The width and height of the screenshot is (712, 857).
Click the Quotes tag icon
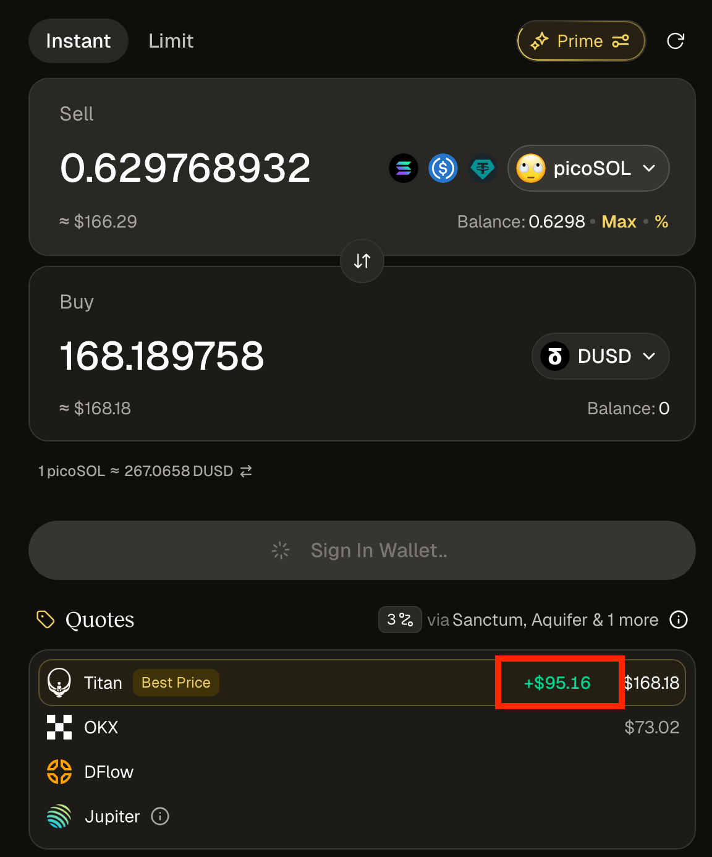point(46,620)
